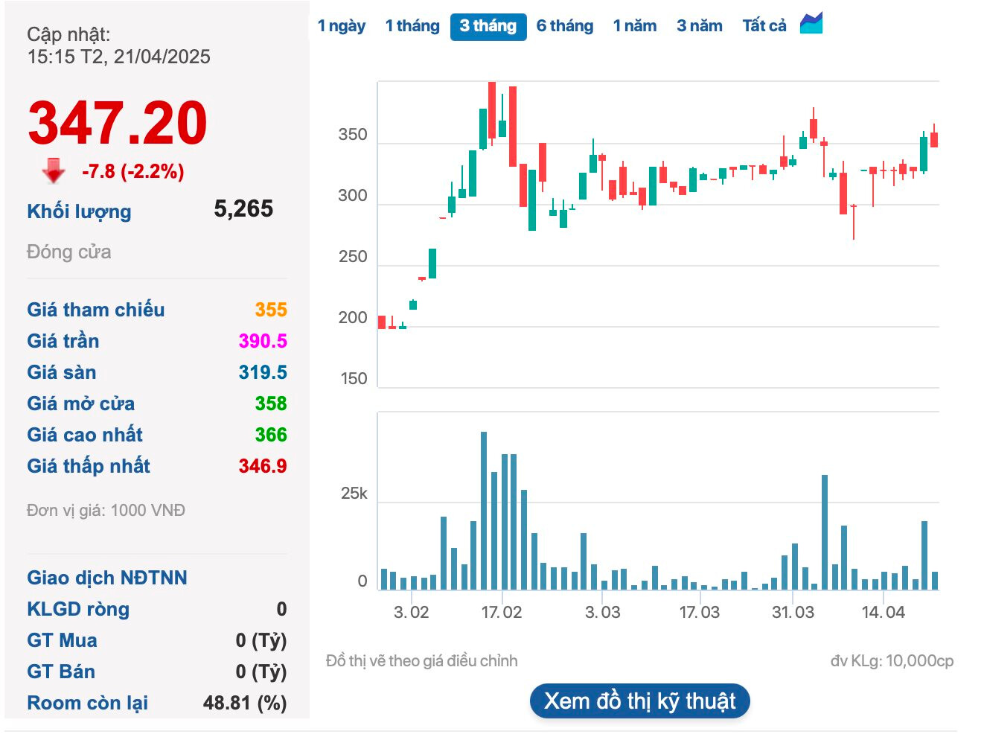Screen dimensions: 984x740
Task: Click the 14.04 date axis label
Action: coord(884,613)
